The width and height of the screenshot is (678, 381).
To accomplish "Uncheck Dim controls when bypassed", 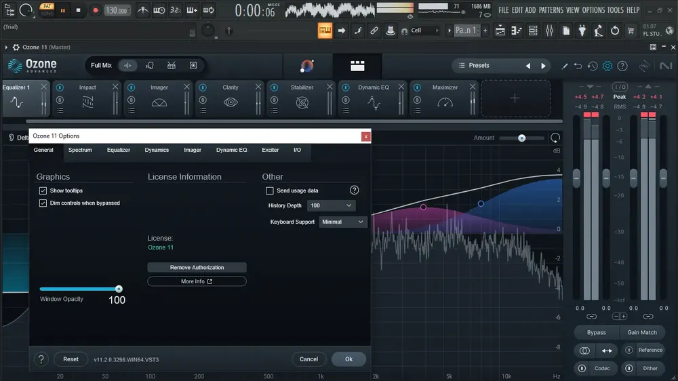I will (x=43, y=203).
